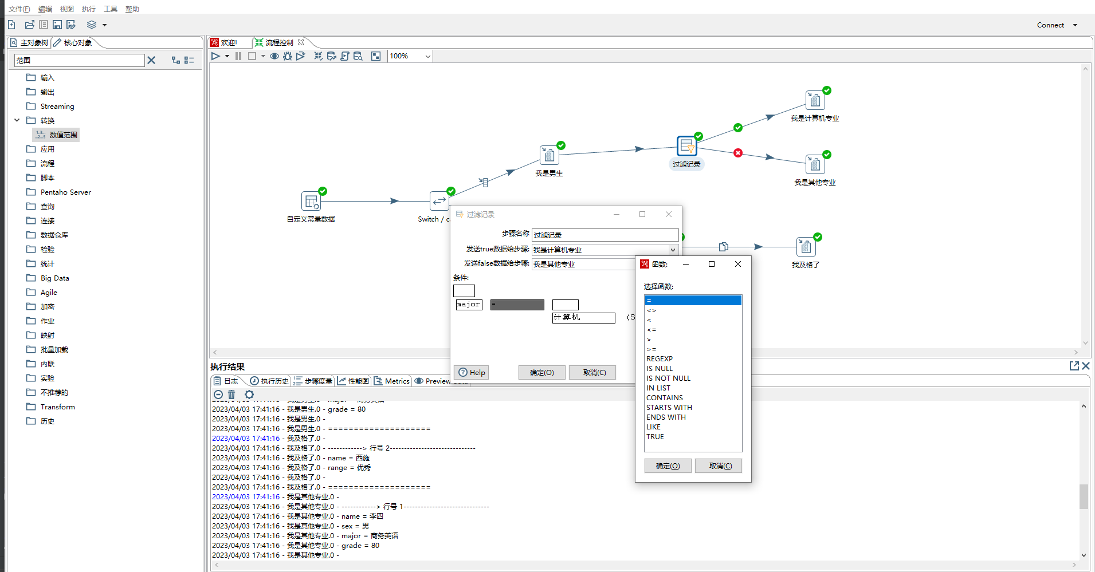The image size is (1095, 572).
Task: Click the Help button in the 过滤记录 dialog
Action: point(472,372)
